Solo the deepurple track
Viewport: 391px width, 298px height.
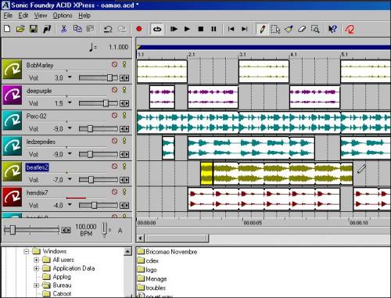[x=124, y=90]
